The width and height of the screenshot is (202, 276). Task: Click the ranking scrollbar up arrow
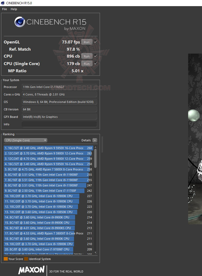click(95, 147)
